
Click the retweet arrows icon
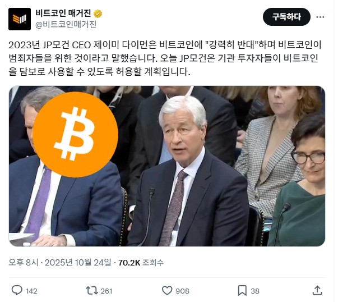[x=92, y=291]
